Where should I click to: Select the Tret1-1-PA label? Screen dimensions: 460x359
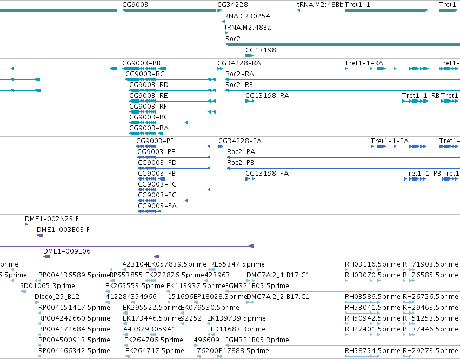point(390,141)
